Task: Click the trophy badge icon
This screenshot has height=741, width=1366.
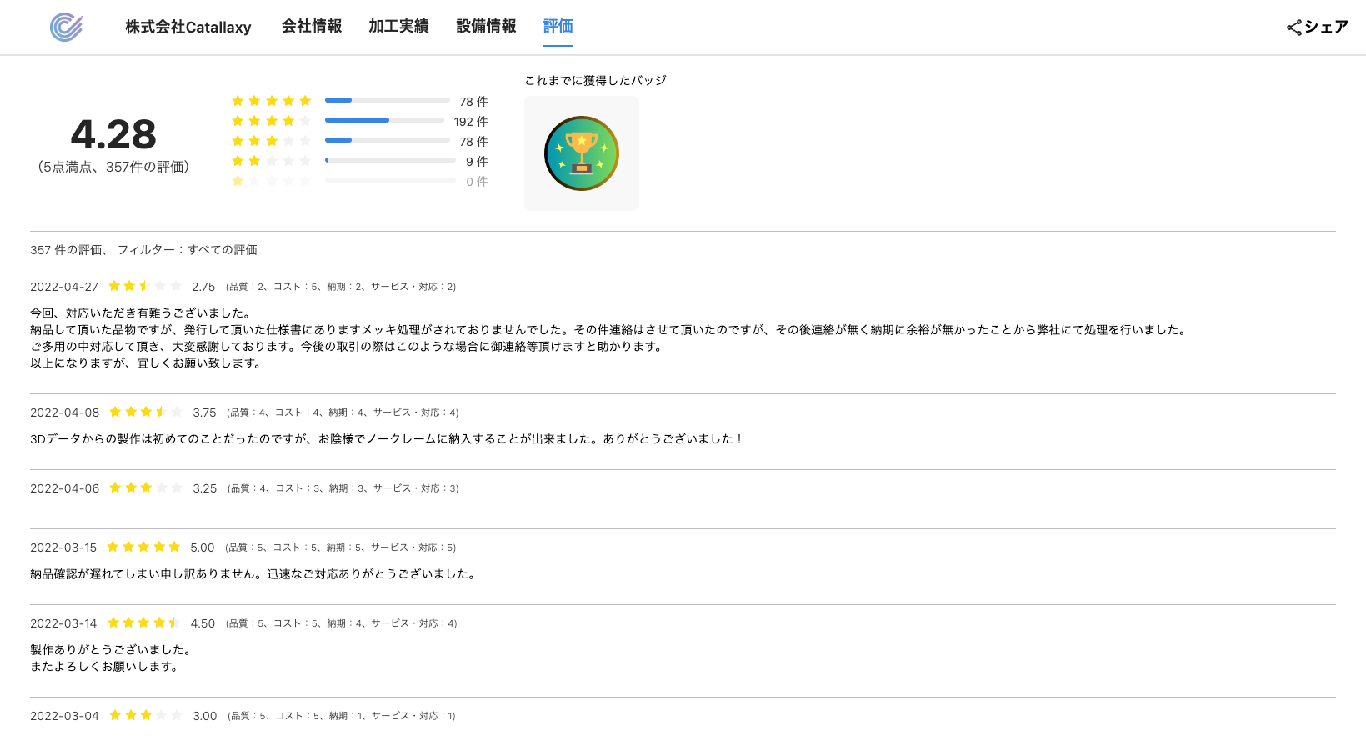Action: (582, 153)
